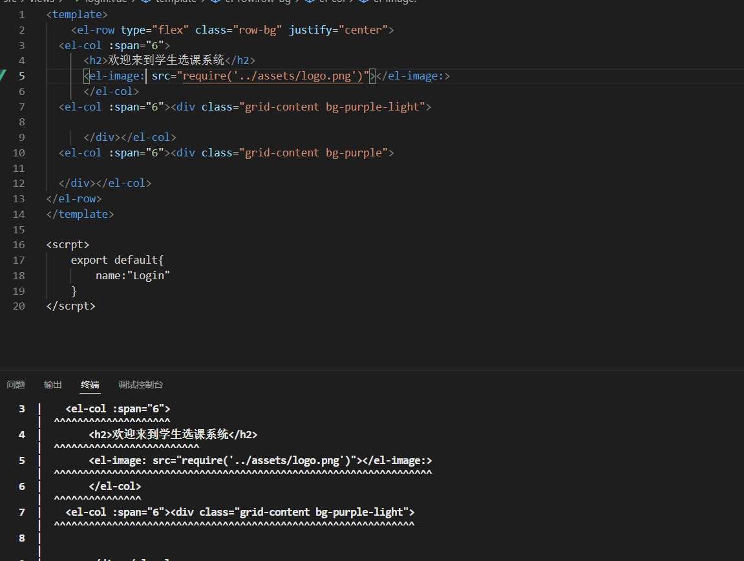Click the </el-col> line in the terminal output
Screen dimensions: 744x561
114,486
